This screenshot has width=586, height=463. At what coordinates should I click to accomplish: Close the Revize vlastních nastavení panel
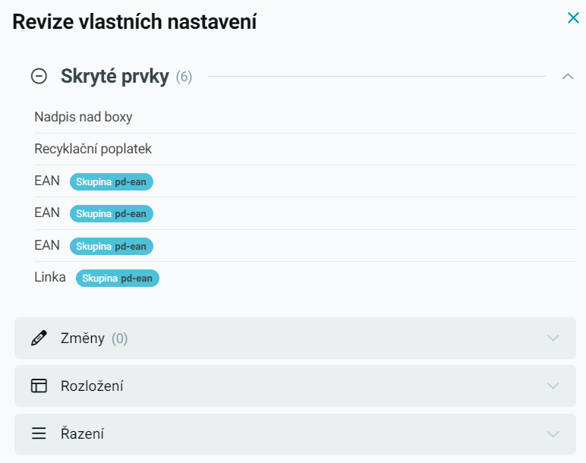pos(573,17)
